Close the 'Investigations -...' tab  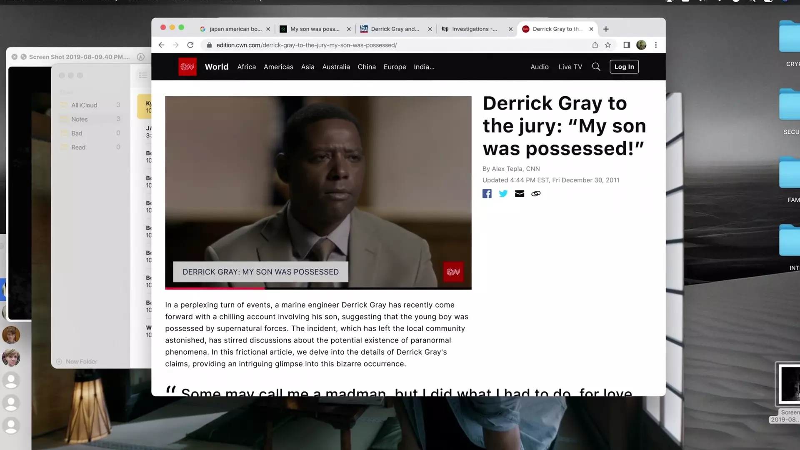[x=511, y=29]
